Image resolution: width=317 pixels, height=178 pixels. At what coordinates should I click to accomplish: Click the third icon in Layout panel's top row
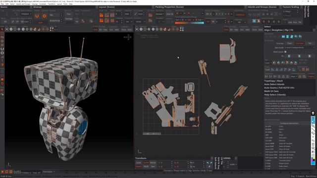coord(112,15)
